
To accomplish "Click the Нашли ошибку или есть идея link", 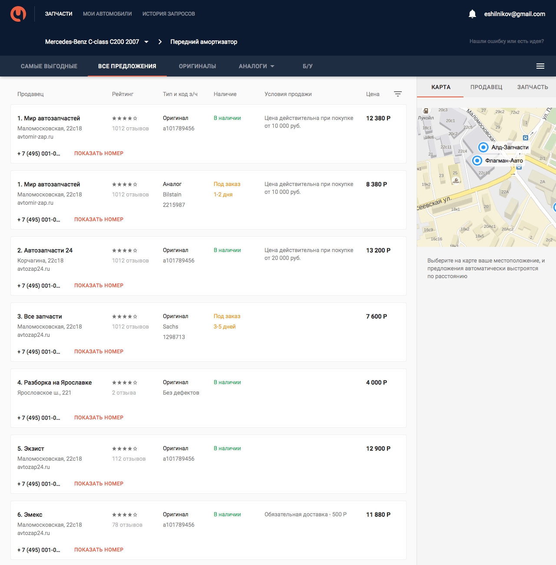I will click(506, 41).
